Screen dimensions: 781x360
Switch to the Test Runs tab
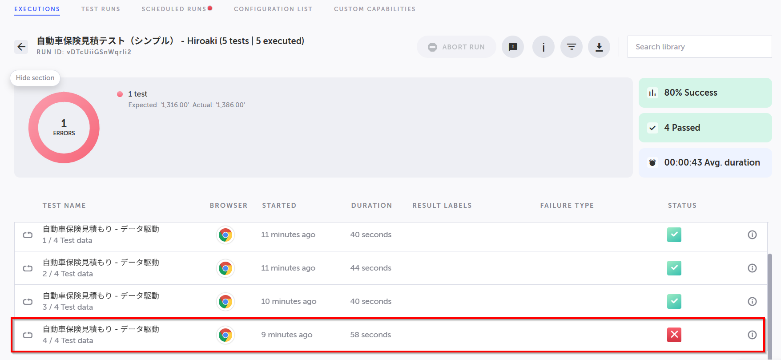101,9
